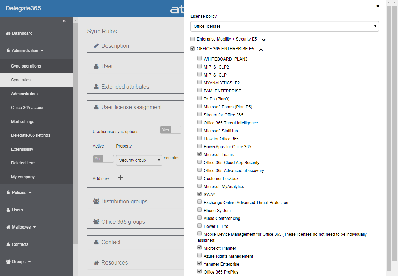Click the person icon beside Extended attributes
This screenshot has height=276, width=398.
pyautogui.click(x=96, y=87)
